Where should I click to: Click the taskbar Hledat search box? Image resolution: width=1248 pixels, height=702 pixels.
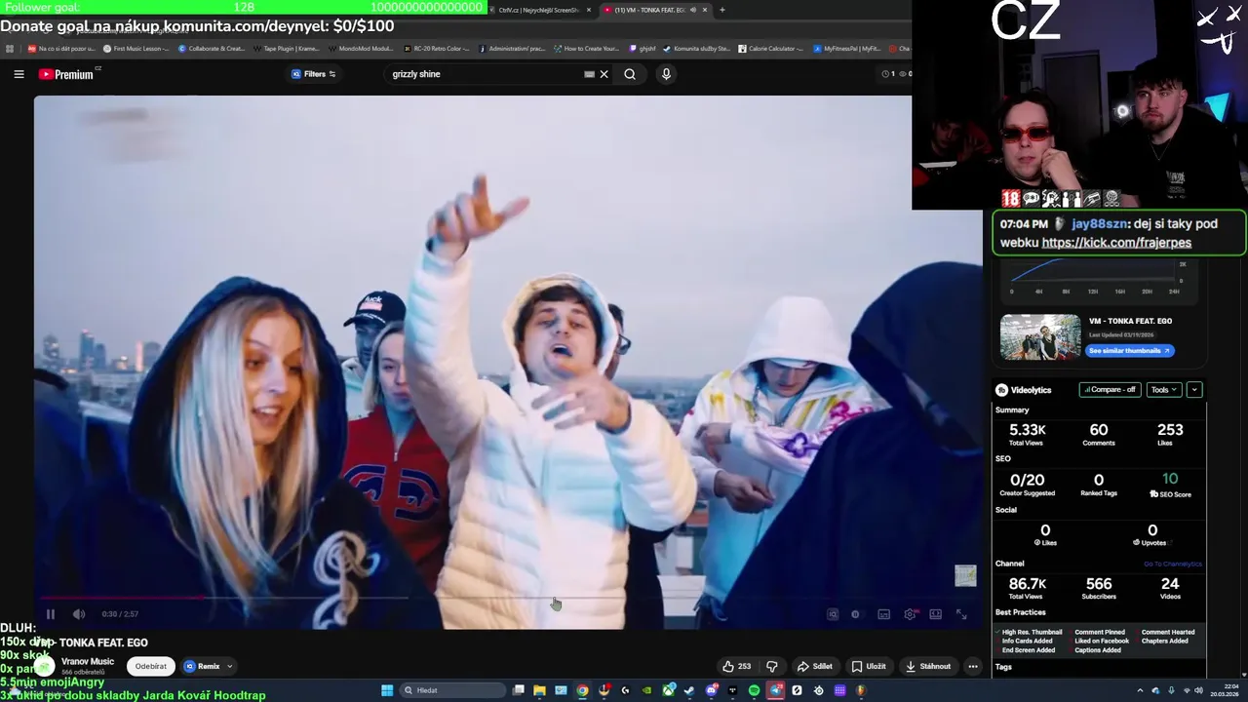click(x=452, y=690)
